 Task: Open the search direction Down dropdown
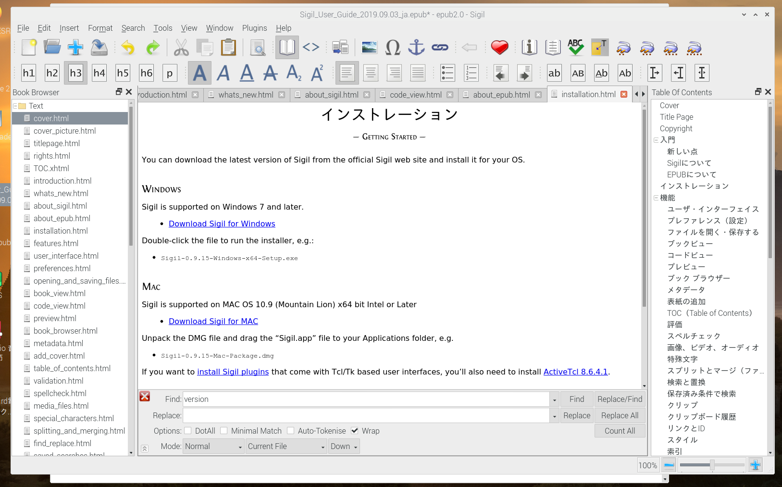point(344,446)
